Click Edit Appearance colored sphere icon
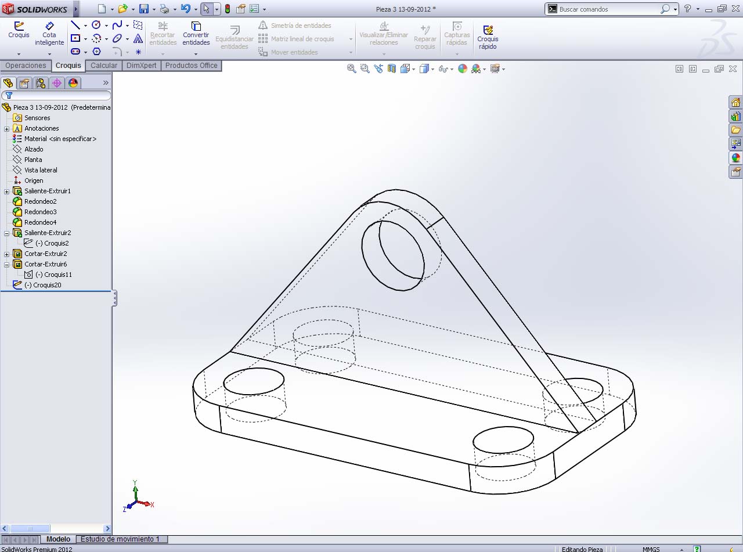743x552 pixels. [x=463, y=68]
